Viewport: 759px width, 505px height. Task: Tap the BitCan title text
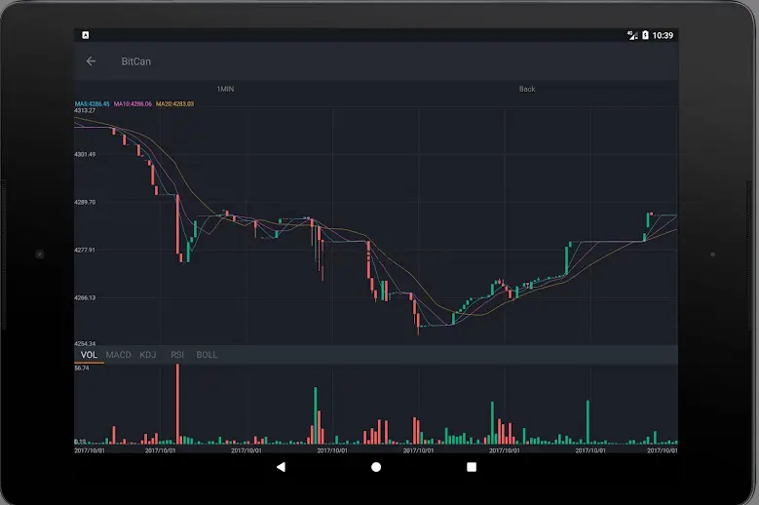(x=135, y=61)
